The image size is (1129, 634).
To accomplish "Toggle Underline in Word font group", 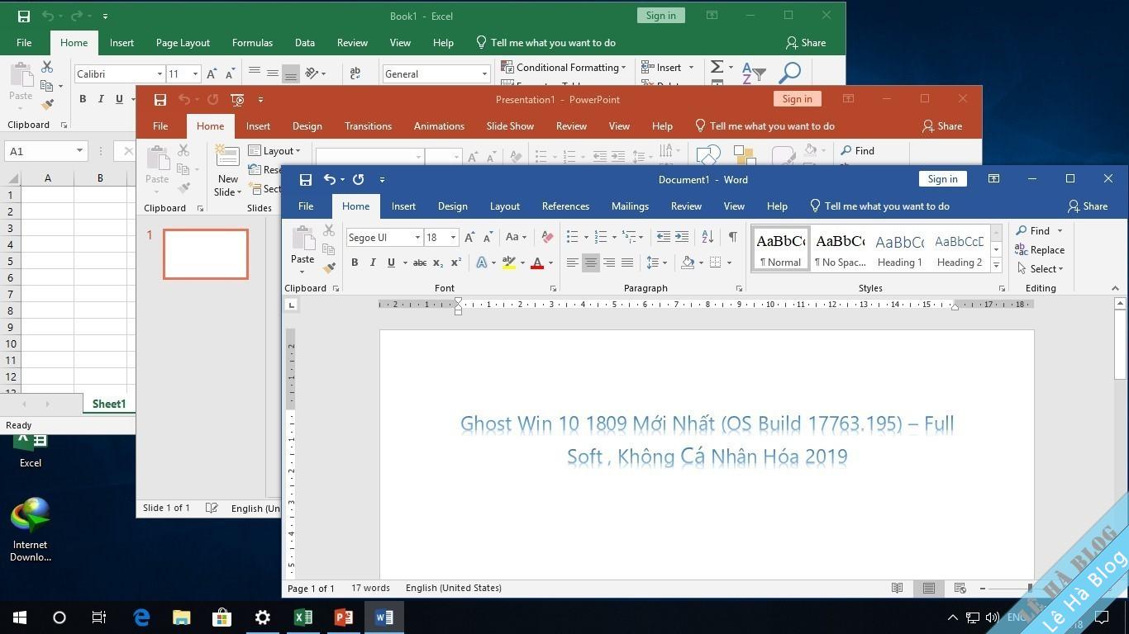I will pos(391,263).
